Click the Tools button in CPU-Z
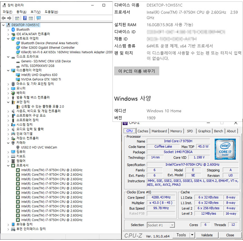This screenshot has height=241, width=243. coord(181,235)
